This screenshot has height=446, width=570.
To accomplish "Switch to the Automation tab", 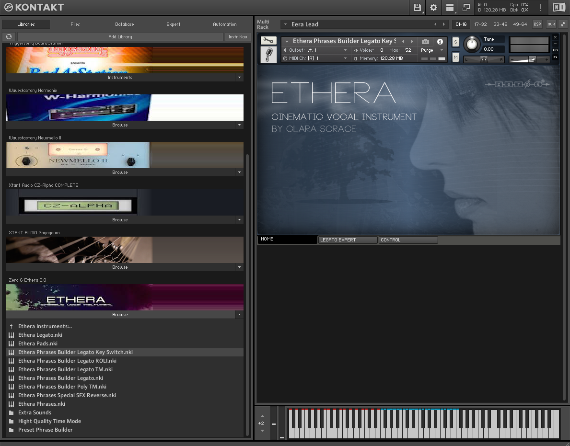I will point(225,24).
